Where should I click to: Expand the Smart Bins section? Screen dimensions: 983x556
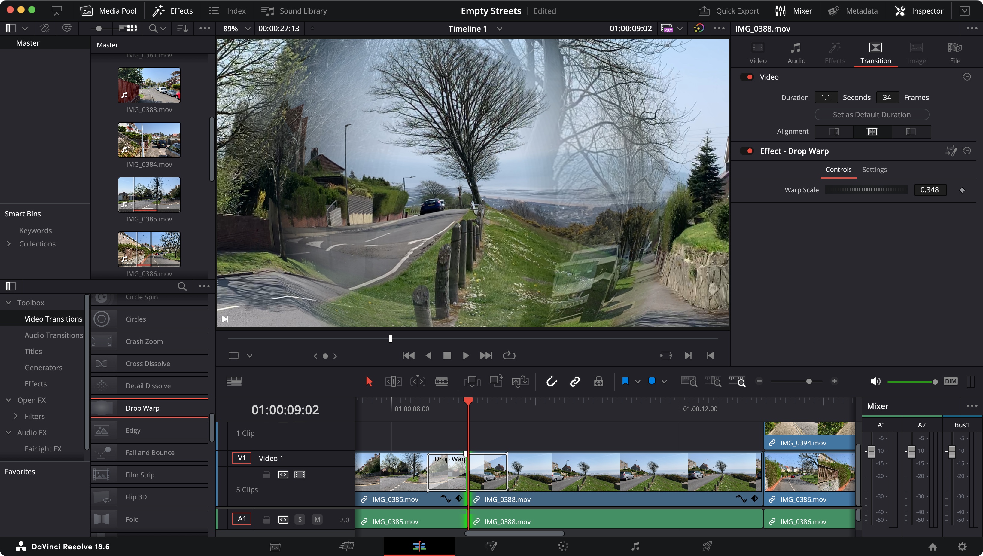[x=22, y=213]
